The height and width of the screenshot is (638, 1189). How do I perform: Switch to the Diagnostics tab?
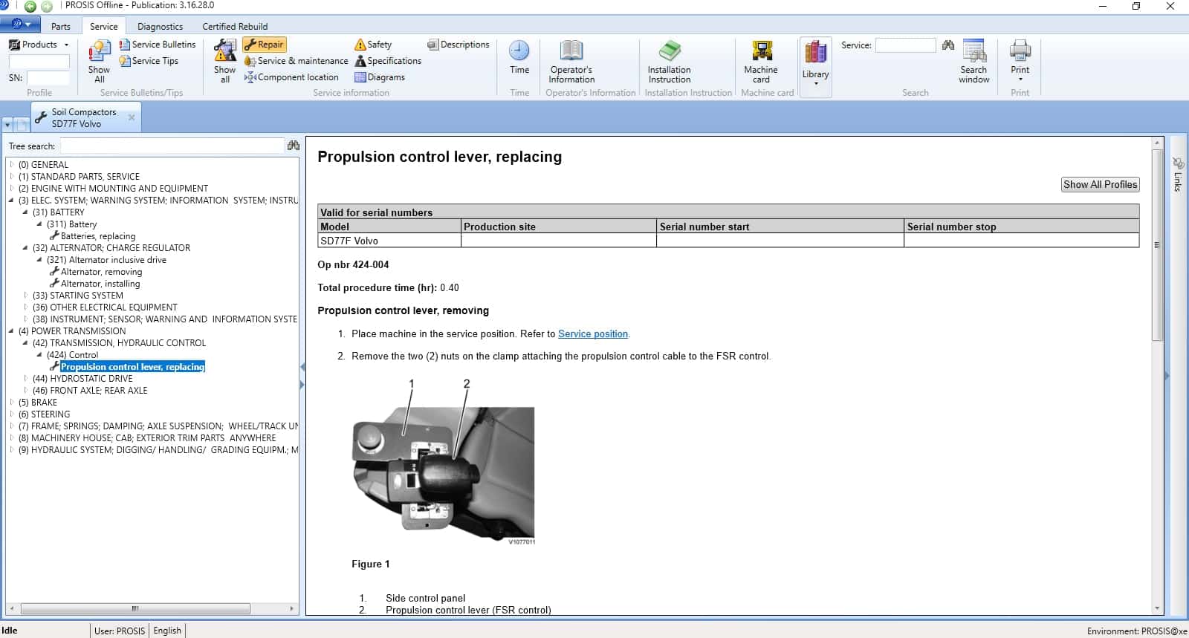160,26
